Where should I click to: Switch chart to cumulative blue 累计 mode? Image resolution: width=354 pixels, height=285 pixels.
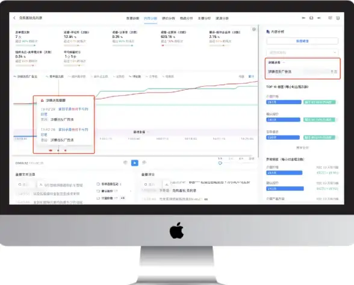251,77
